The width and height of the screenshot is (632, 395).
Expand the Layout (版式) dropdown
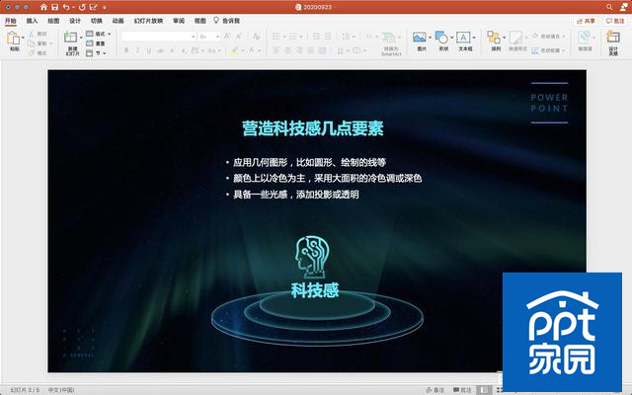point(99,34)
